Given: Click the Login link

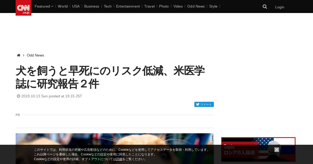Looking at the screenshot, I should point(280,7).
